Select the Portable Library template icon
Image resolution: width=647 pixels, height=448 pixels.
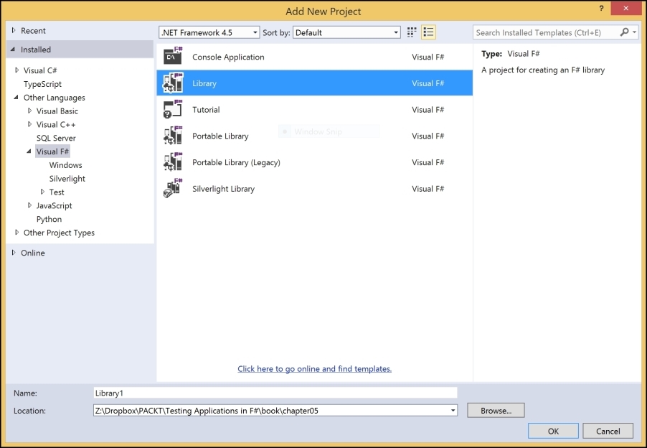172,136
